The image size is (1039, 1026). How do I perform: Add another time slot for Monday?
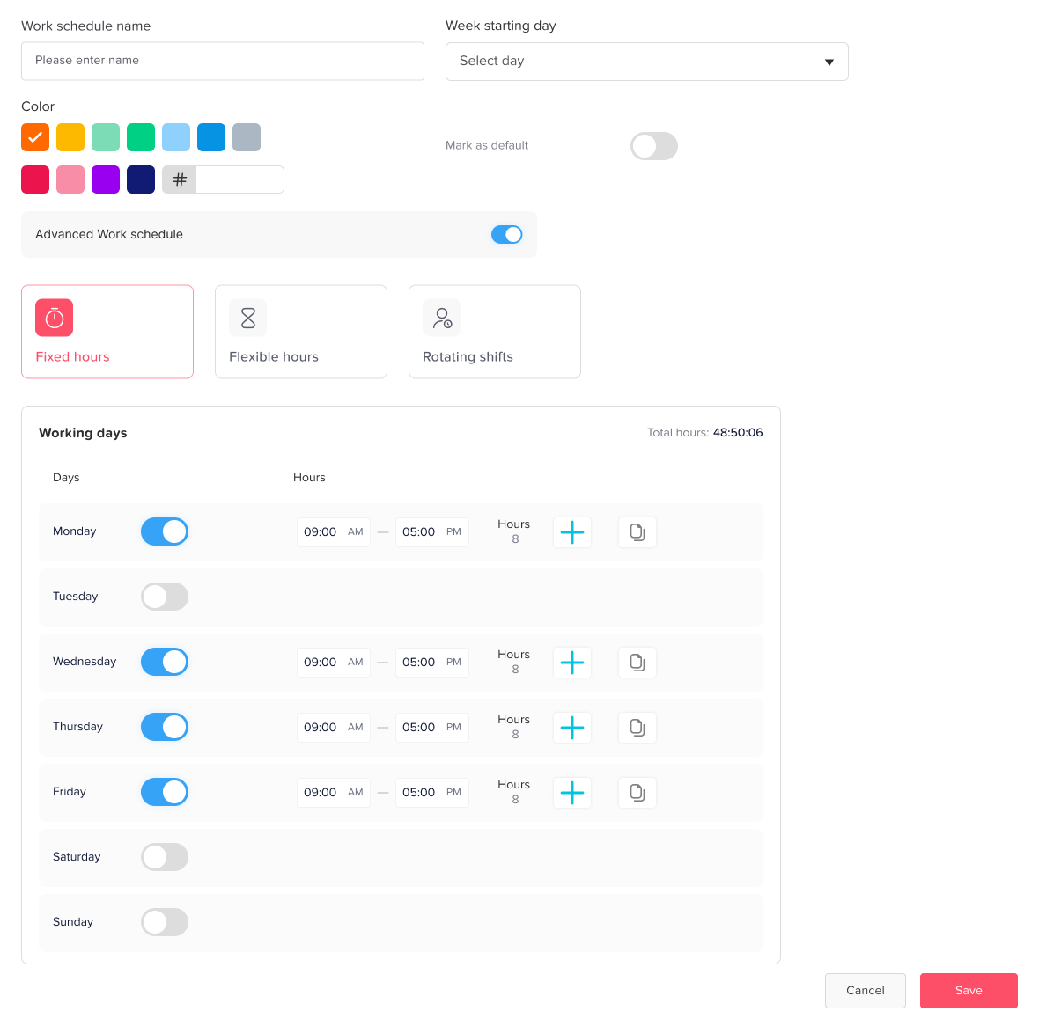coord(572,532)
